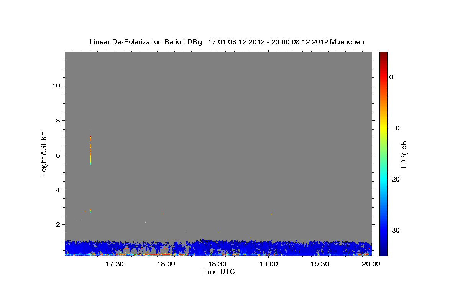
Task: Click the green part of colorbar
Action: click(x=383, y=153)
